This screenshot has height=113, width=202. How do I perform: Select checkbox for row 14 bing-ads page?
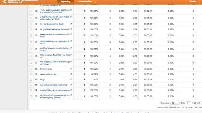(x=31, y=29)
